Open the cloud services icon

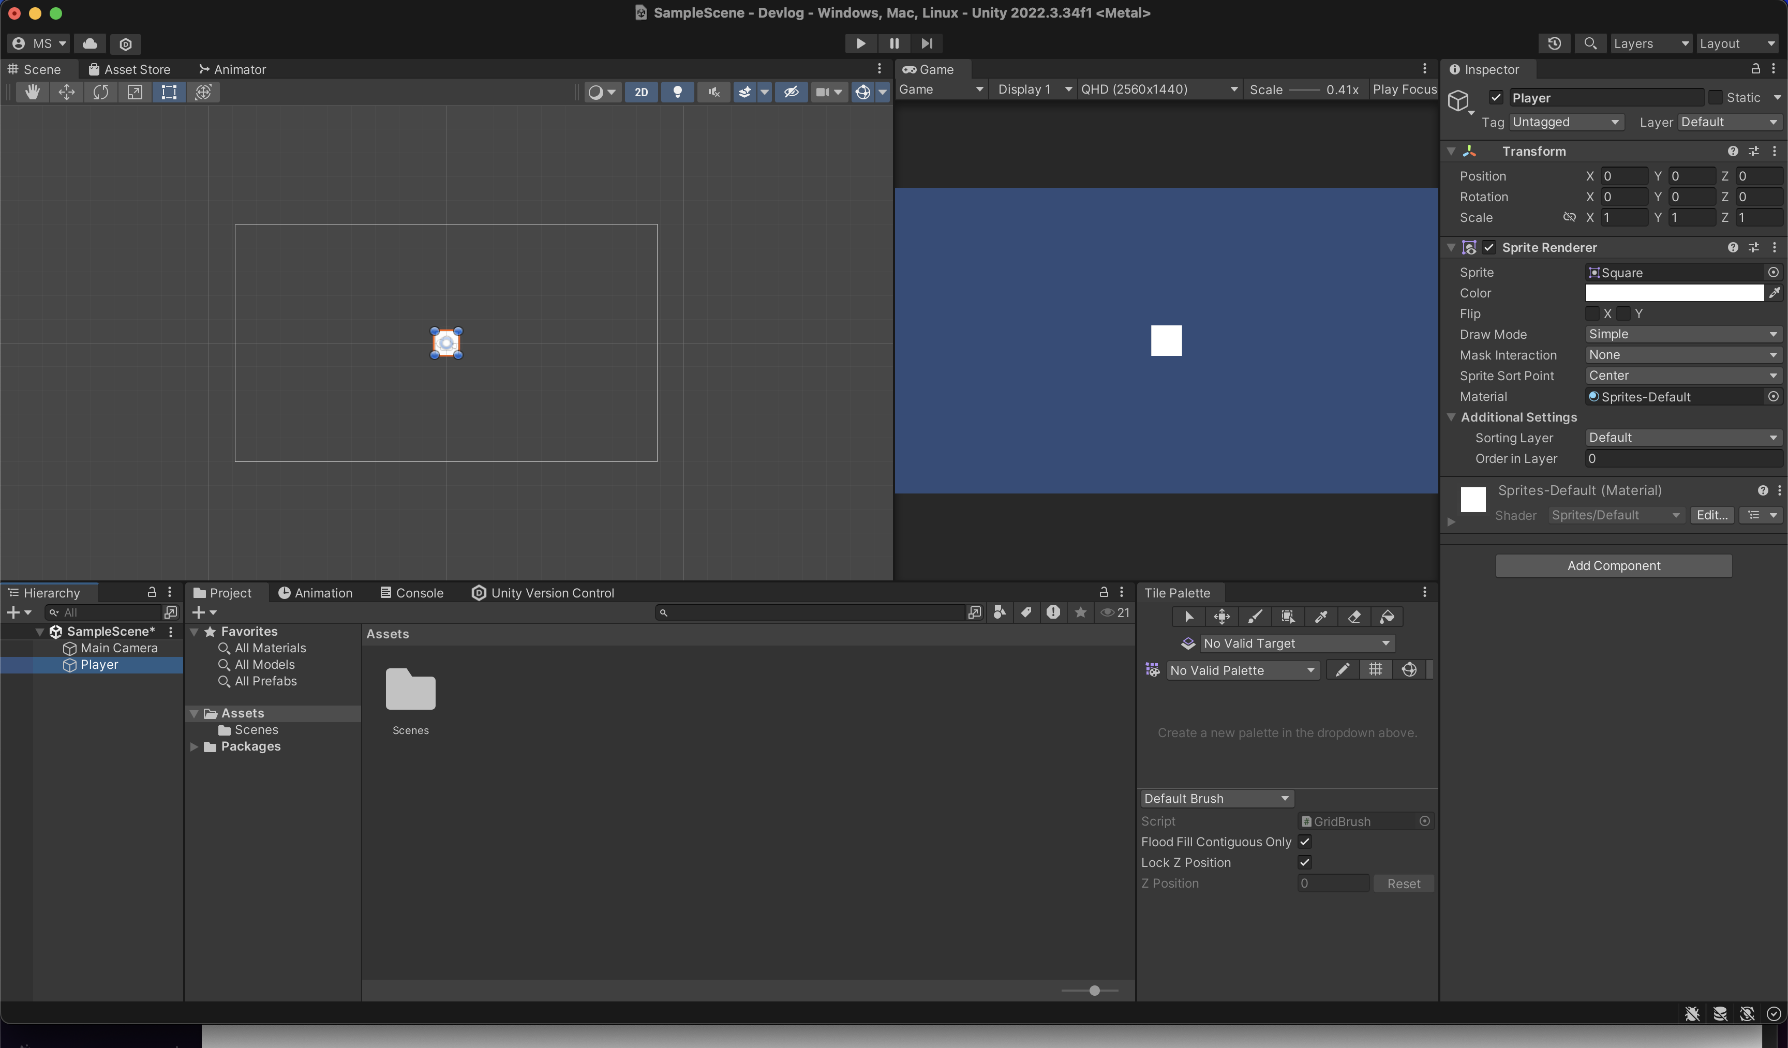tap(90, 44)
